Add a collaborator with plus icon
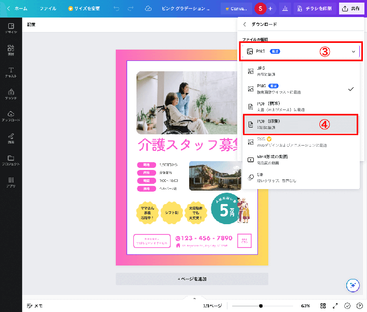 (270, 9)
